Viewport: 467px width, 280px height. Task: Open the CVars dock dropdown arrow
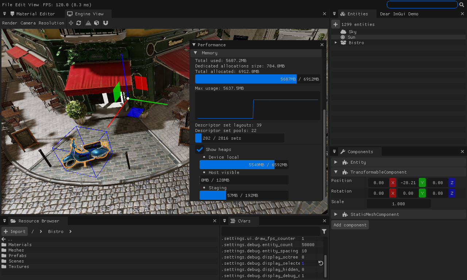[x=225, y=221]
